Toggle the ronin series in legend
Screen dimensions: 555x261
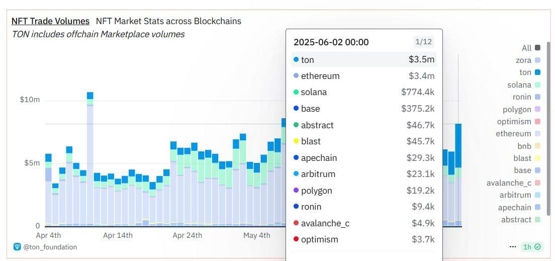526,97
